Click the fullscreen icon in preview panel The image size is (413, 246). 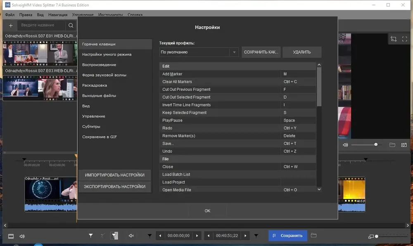(x=405, y=39)
